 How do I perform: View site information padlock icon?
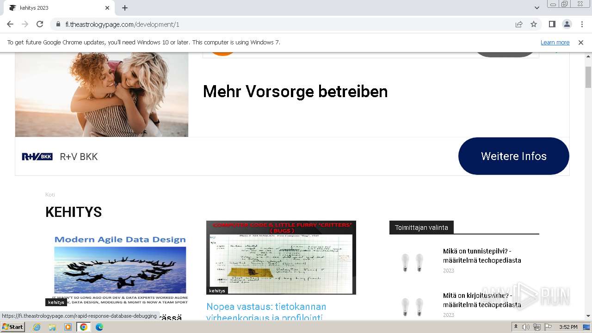coord(58,24)
